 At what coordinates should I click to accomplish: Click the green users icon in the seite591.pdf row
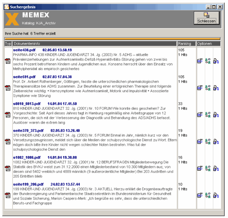click(x=208, y=88)
